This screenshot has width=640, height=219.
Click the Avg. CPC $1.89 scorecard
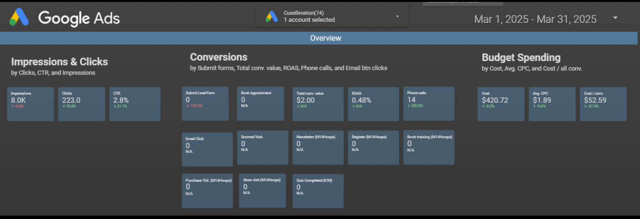tap(552, 104)
